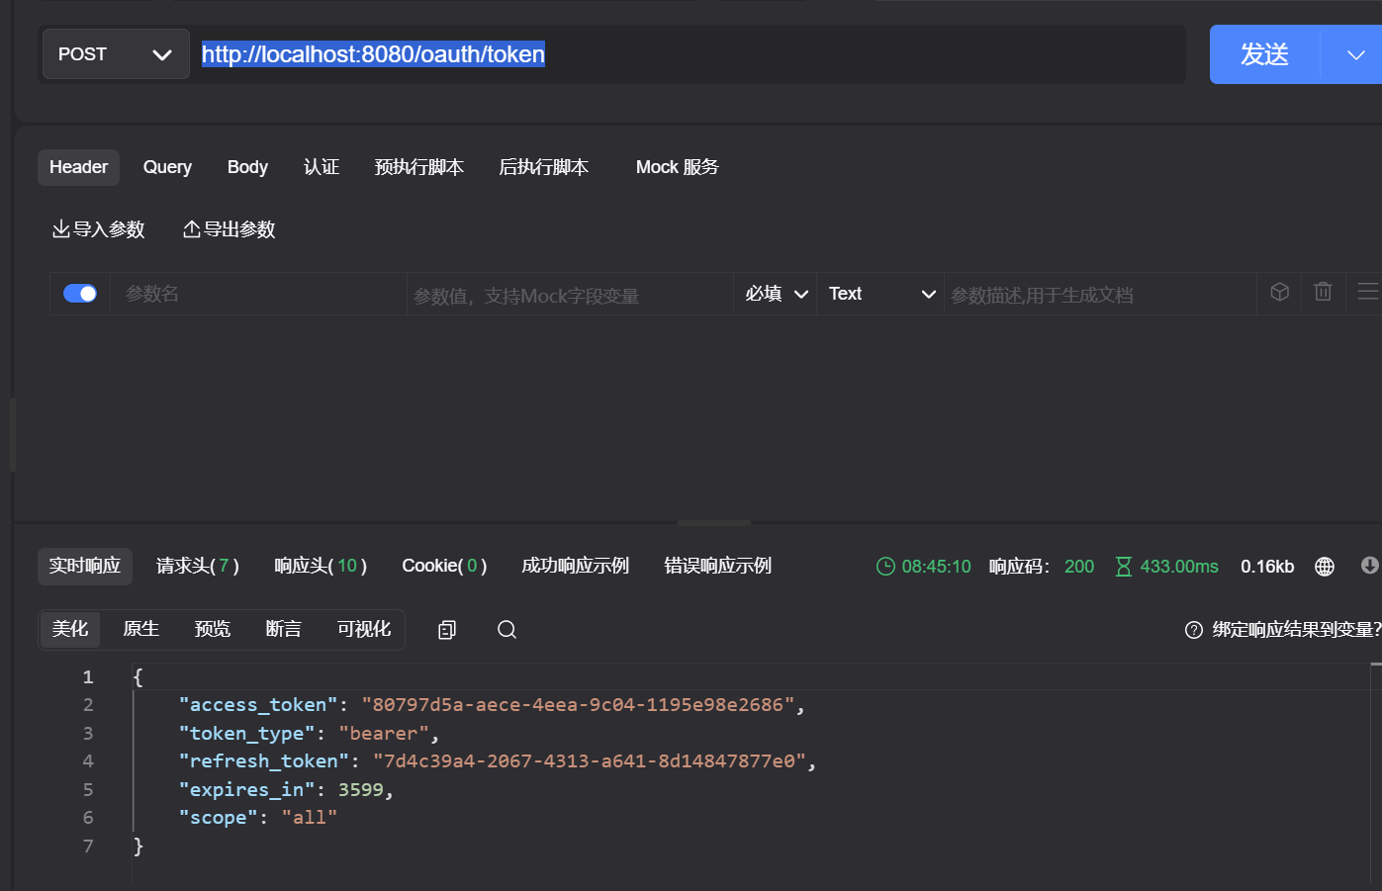Open the 认证 authentication tab
Screen dimensions: 1382x891
pyautogui.click(x=322, y=167)
